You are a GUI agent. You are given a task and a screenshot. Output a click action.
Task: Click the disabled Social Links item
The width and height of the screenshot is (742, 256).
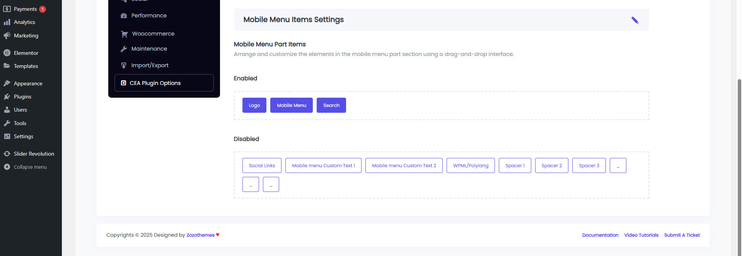click(262, 166)
